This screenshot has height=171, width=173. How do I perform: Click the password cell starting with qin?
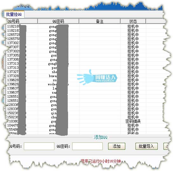click(59, 113)
